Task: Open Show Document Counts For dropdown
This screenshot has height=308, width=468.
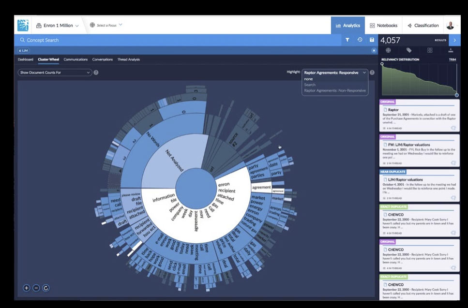Action: click(55, 73)
